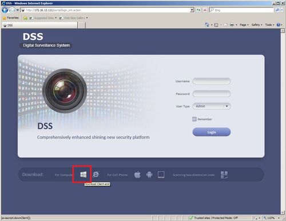Open the two-dimension QR code icon
This screenshot has height=221, width=286.
coord(224,175)
